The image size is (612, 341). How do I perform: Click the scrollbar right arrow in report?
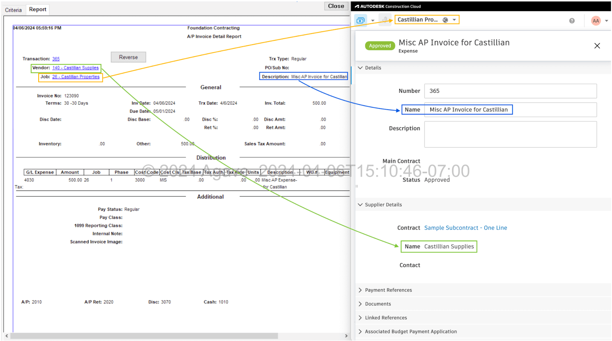346,336
